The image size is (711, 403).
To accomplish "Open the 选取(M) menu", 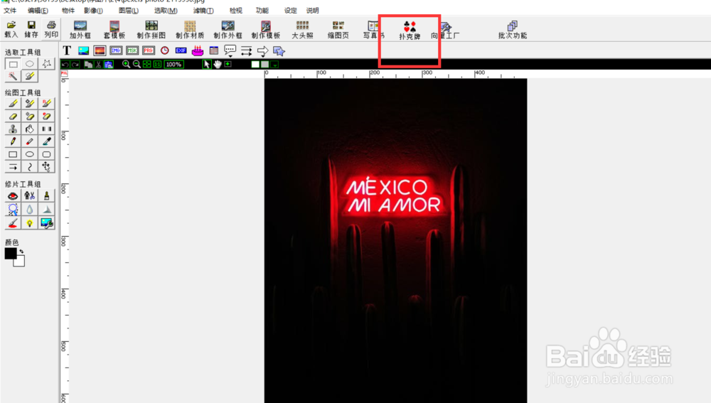I will [166, 11].
